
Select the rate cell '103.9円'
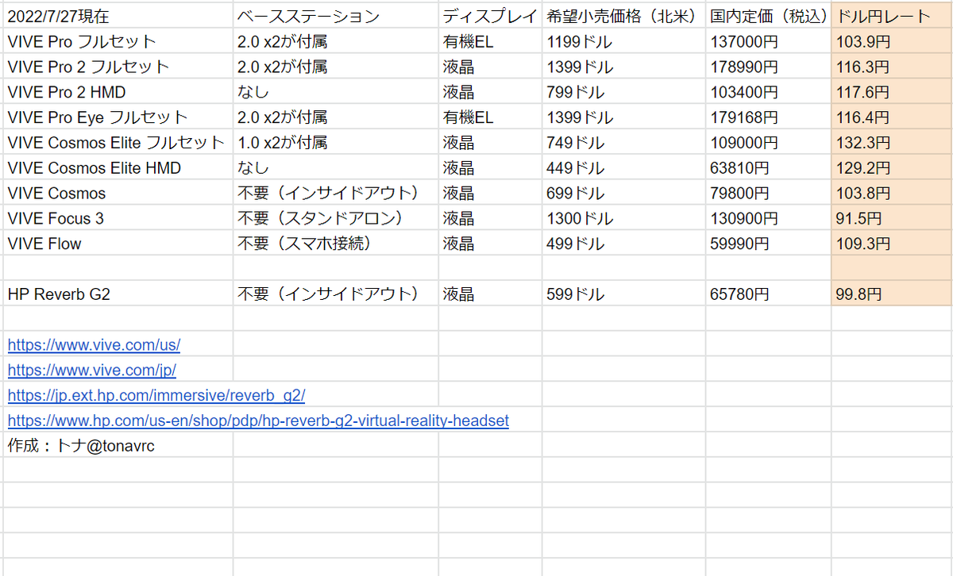pos(892,42)
